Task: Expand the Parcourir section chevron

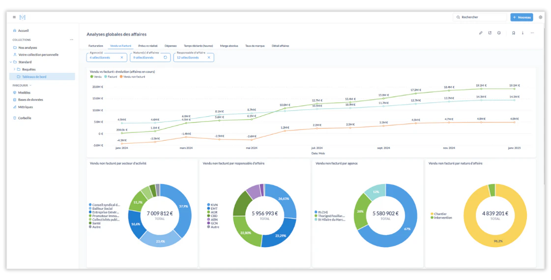Action: [x=30, y=85]
